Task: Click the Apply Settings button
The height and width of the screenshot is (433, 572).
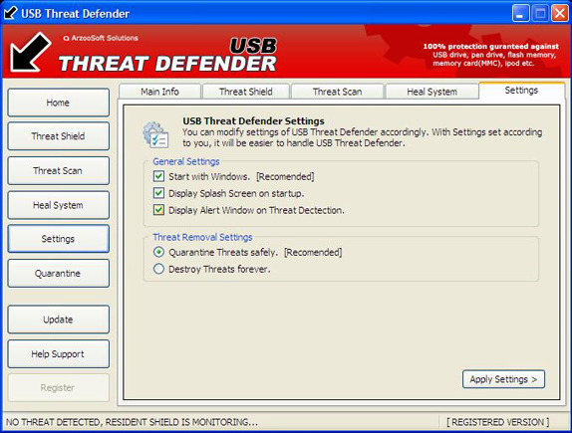Action: (503, 379)
